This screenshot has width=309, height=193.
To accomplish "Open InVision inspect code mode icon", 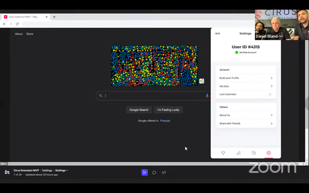I will coord(164,172).
